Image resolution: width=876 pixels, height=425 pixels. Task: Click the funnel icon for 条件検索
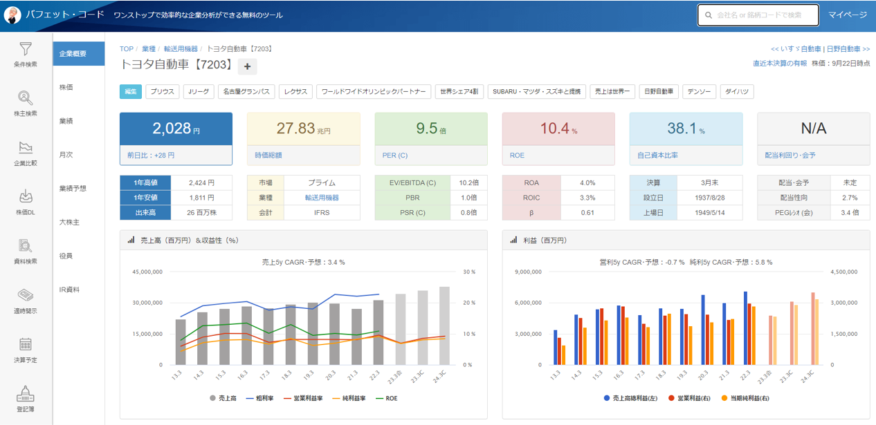coord(26,50)
